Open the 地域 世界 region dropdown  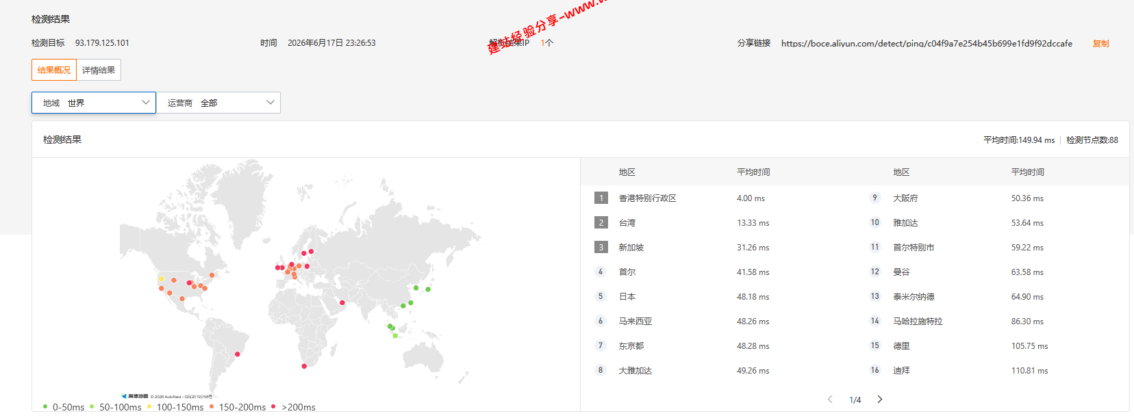(x=94, y=103)
